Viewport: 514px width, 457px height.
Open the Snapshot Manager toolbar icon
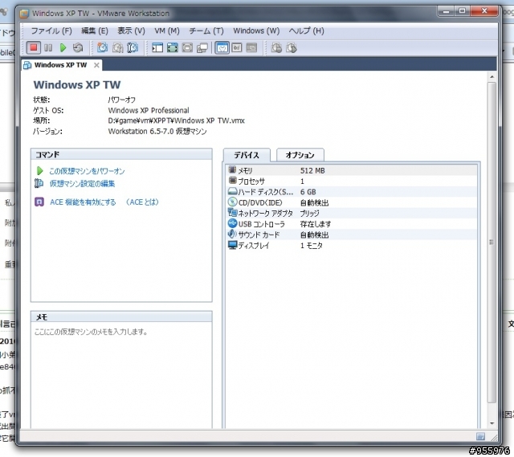[x=133, y=48]
